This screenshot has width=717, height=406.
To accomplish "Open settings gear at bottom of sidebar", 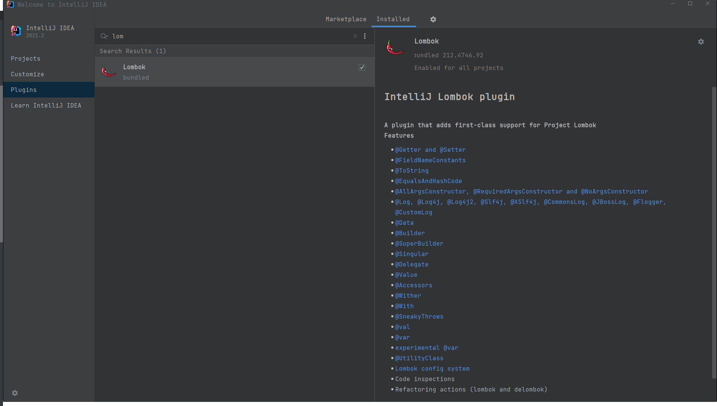I will pos(15,393).
